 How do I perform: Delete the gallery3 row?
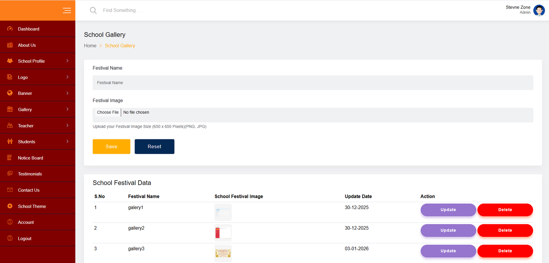click(x=505, y=251)
